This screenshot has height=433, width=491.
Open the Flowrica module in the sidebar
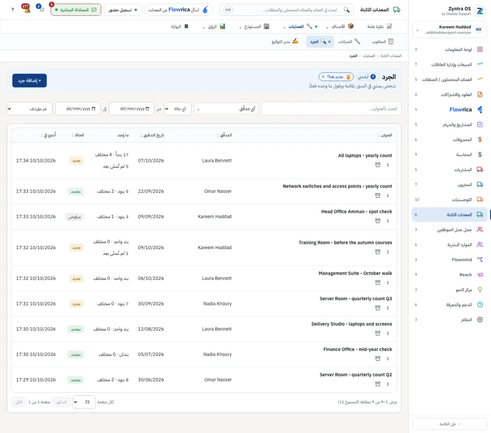[x=450, y=109]
